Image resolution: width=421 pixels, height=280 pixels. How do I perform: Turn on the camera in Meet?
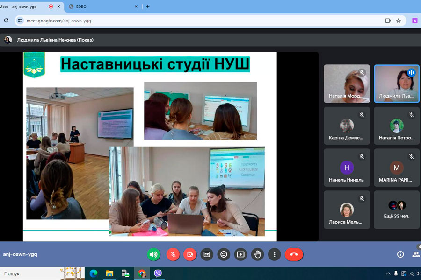click(190, 254)
